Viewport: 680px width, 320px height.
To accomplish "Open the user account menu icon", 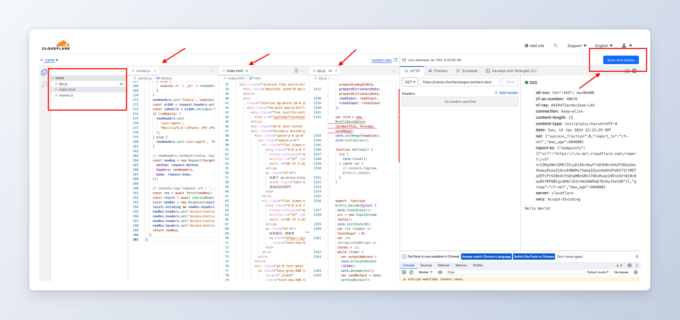I will pos(627,46).
